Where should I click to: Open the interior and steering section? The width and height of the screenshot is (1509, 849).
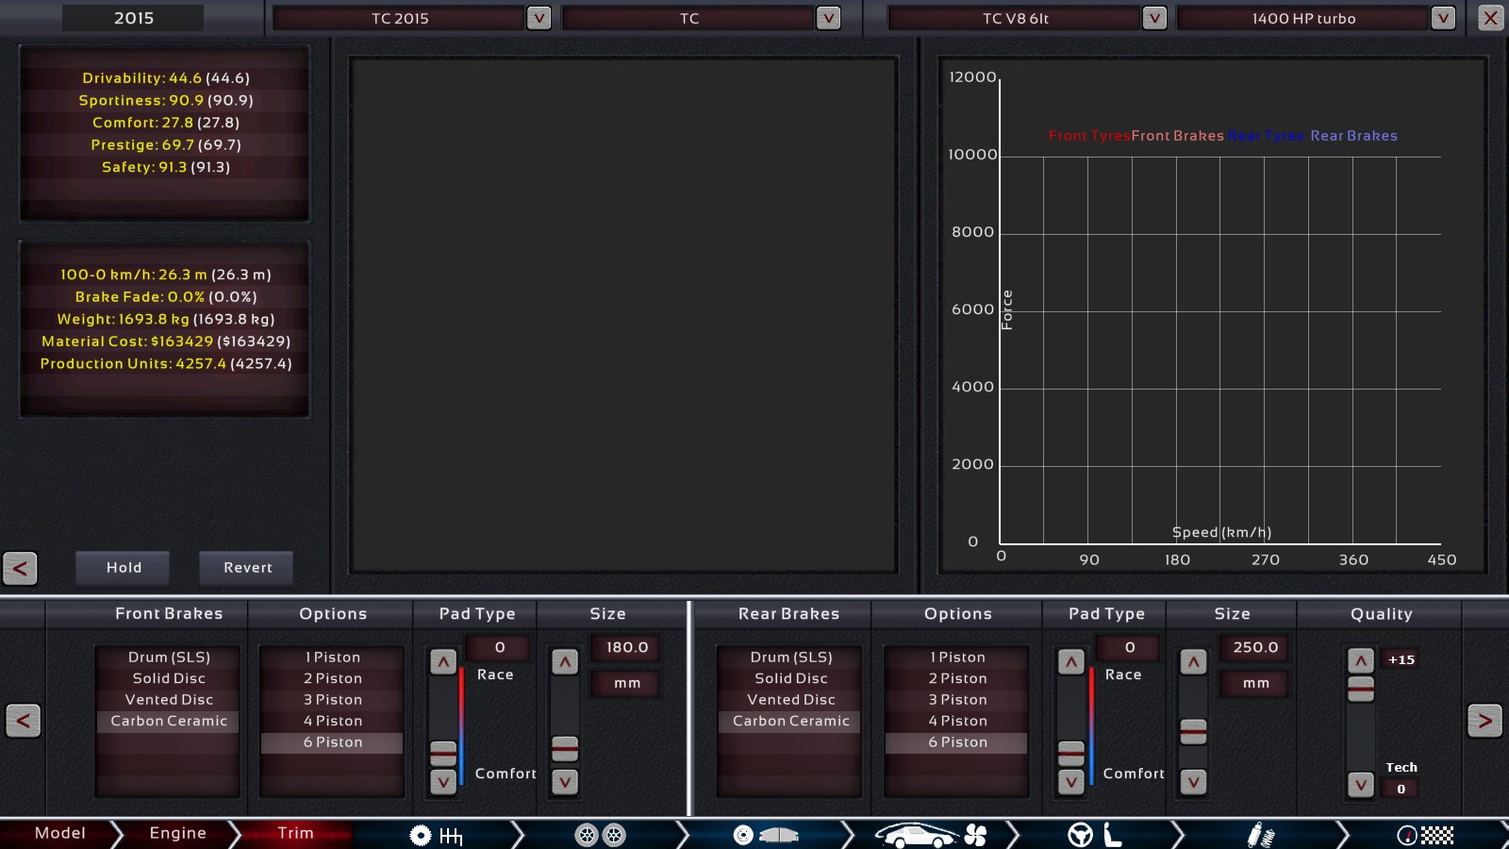tap(1094, 835)
